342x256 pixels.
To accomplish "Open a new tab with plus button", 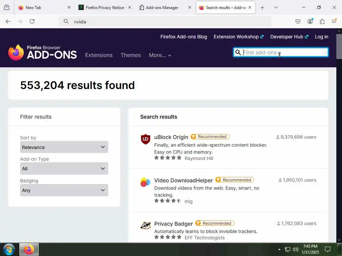I will click(x=263, y=8).
